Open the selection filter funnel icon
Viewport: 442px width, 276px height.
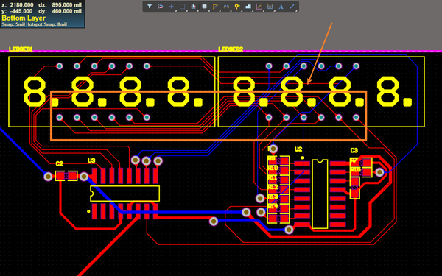150,7
